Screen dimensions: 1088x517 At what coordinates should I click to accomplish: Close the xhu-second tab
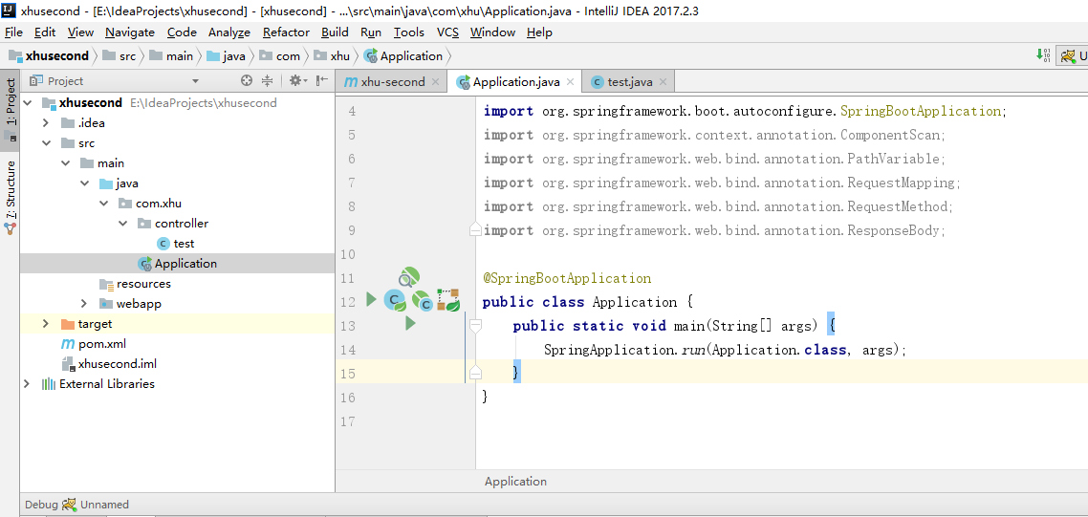(435, 82)
